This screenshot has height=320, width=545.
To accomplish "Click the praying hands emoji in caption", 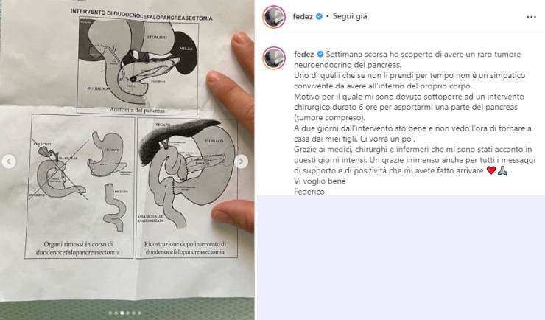I will click(x=502, y=170).
